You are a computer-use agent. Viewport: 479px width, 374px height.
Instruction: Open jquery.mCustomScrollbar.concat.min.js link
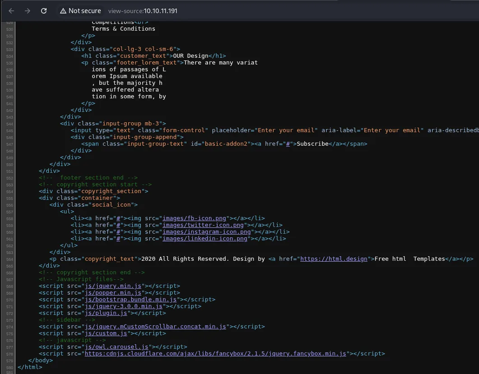click(155, 327)
